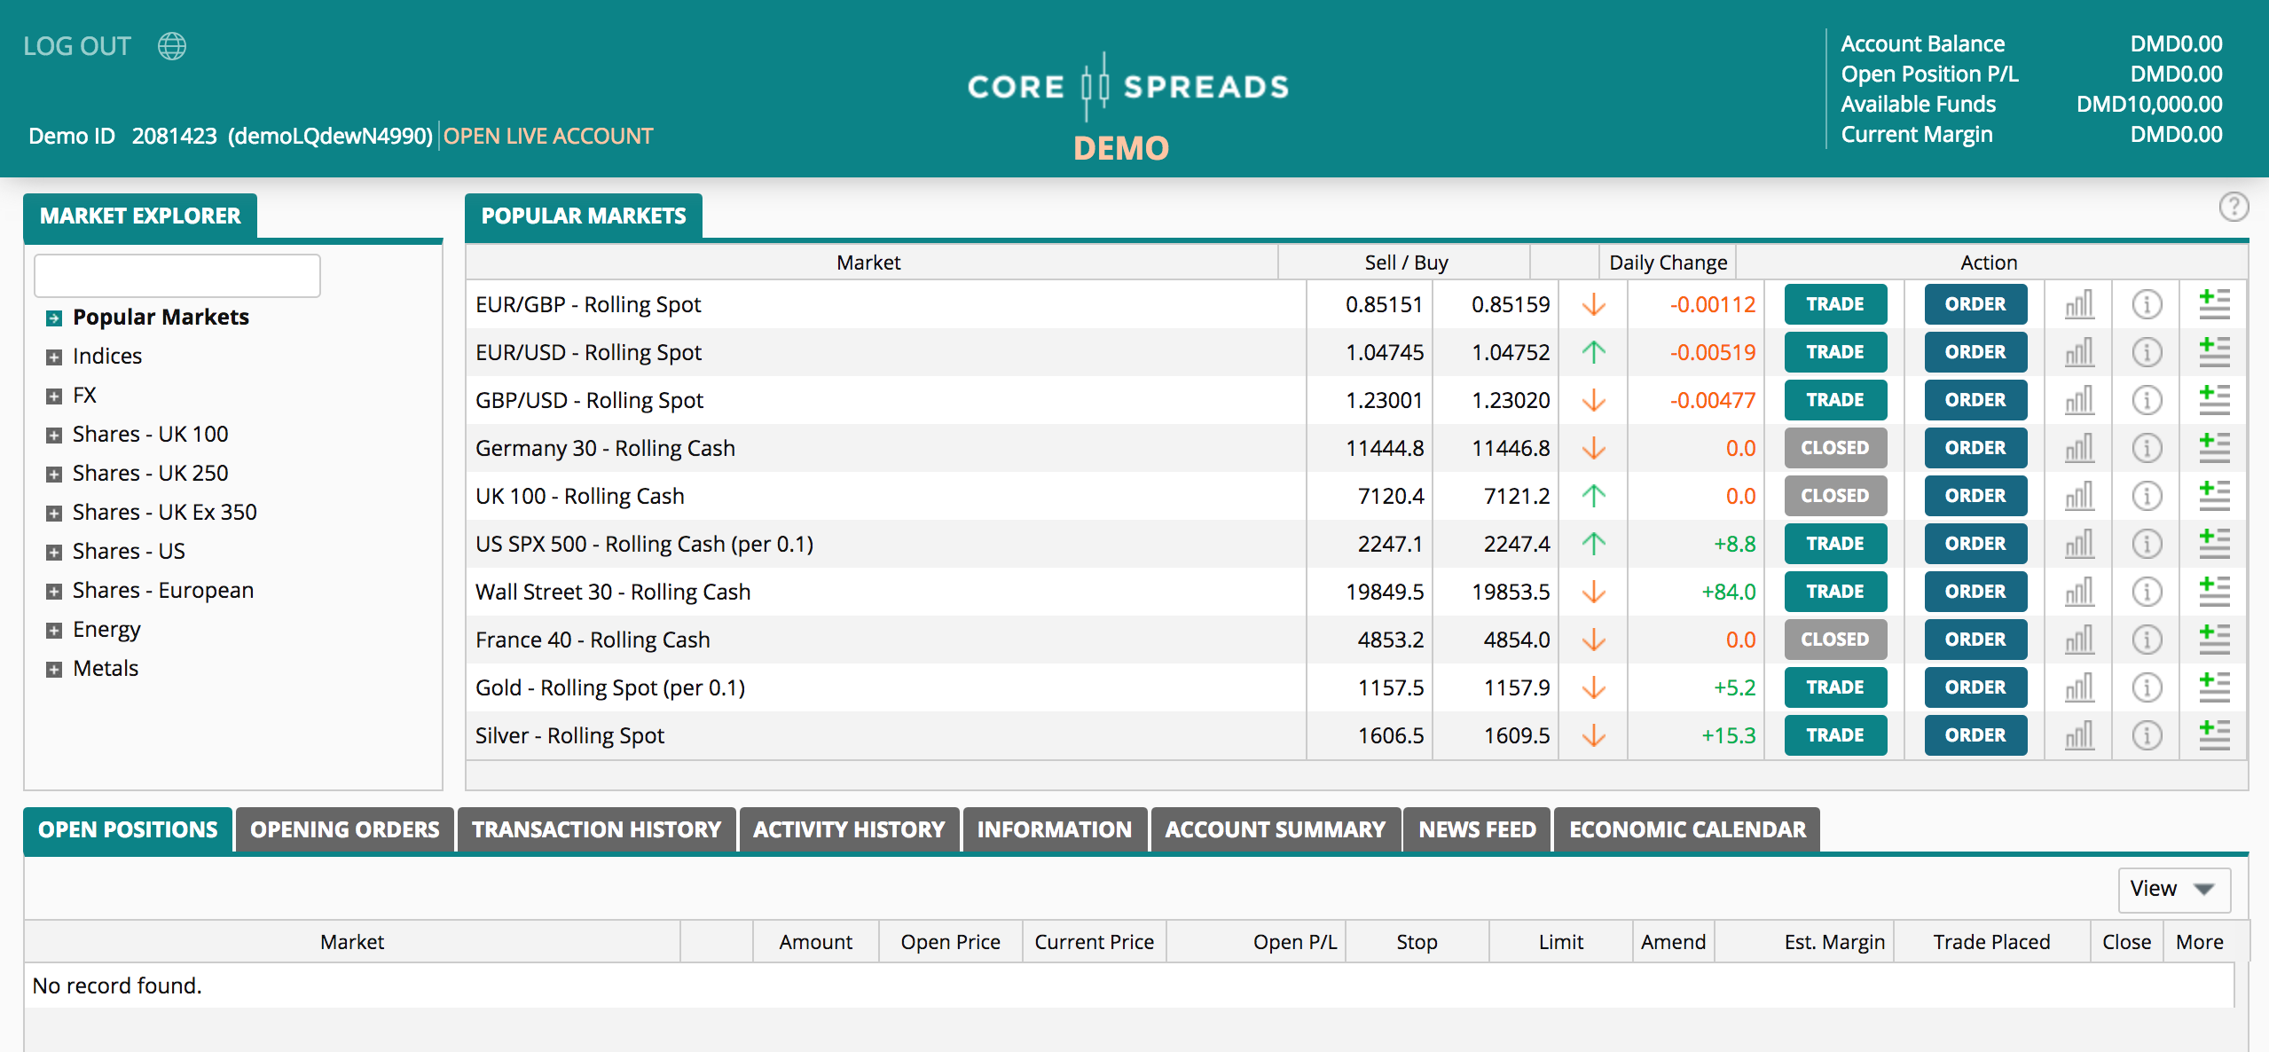Image resolution: width=2269 pixels, height=1052 pixels.
Task: Open chart for EUR/USD Rolling Spot
Action: pos(2079,352)
